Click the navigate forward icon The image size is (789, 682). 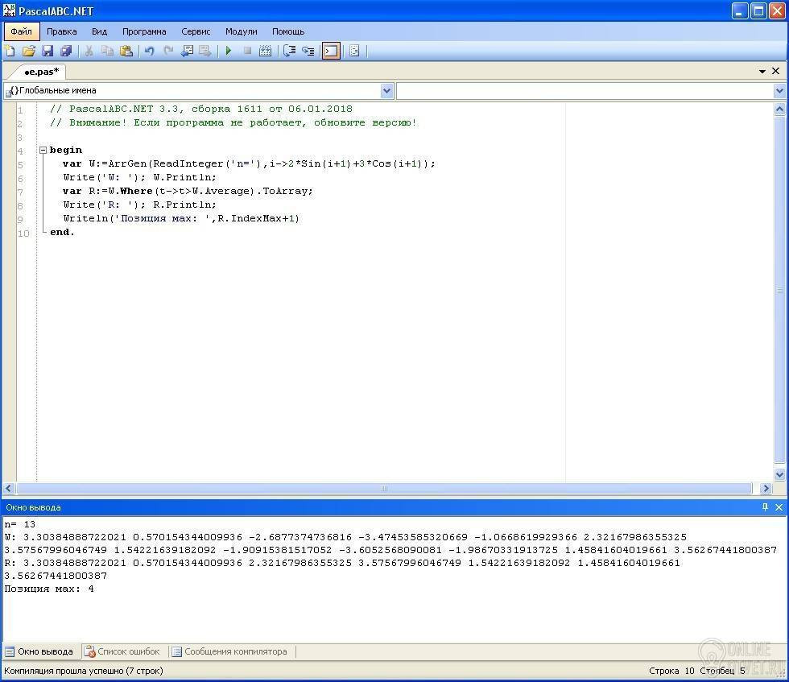click(205, 51)
